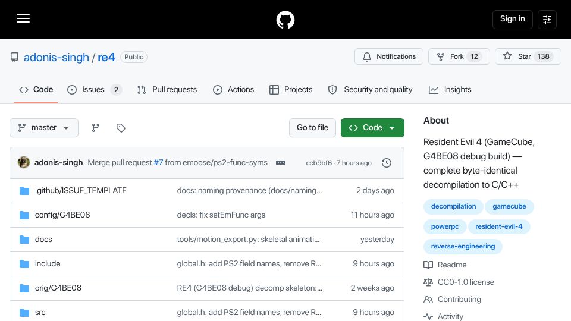
Task: Click folder icon next to src
Action: (x=24, y=312)
